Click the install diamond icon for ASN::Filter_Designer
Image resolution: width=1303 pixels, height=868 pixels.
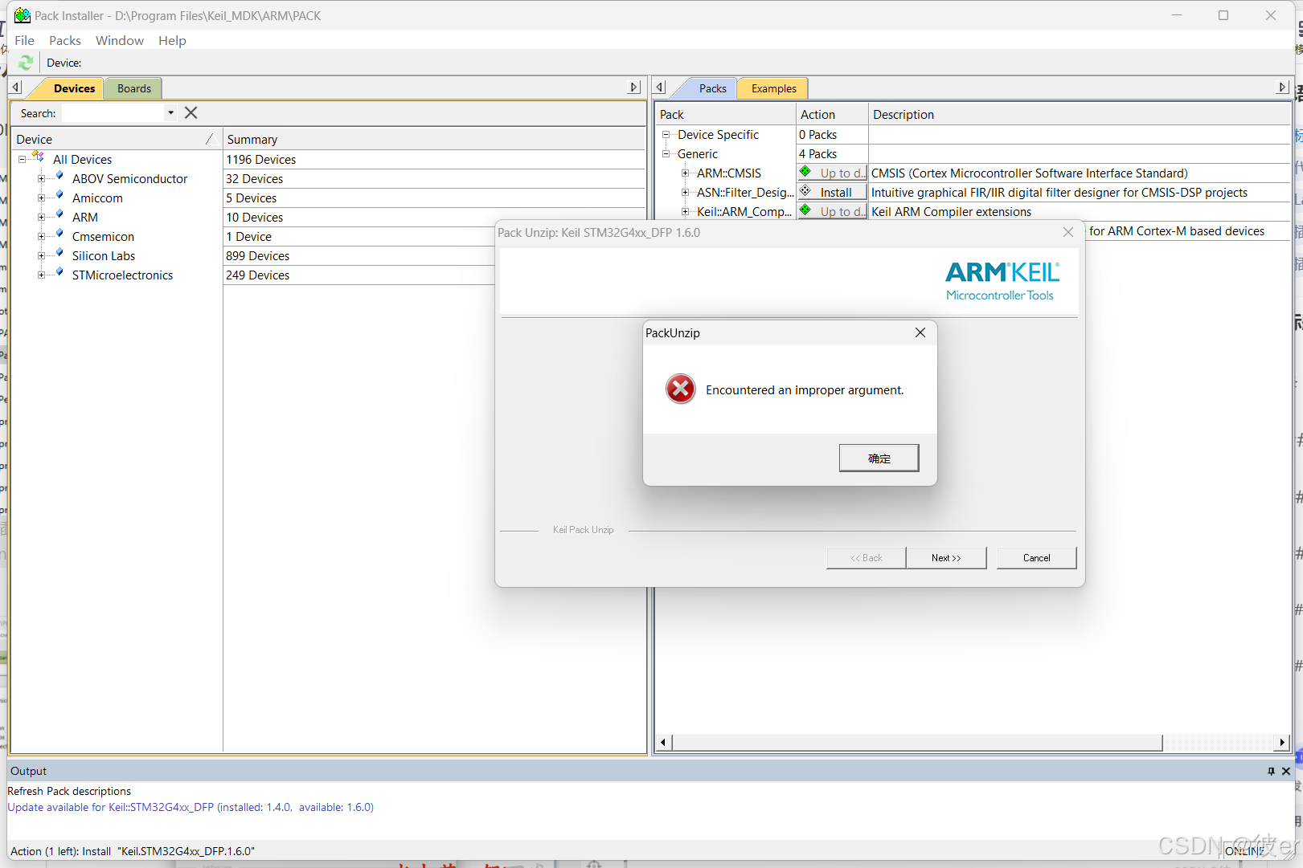(805, 191)
